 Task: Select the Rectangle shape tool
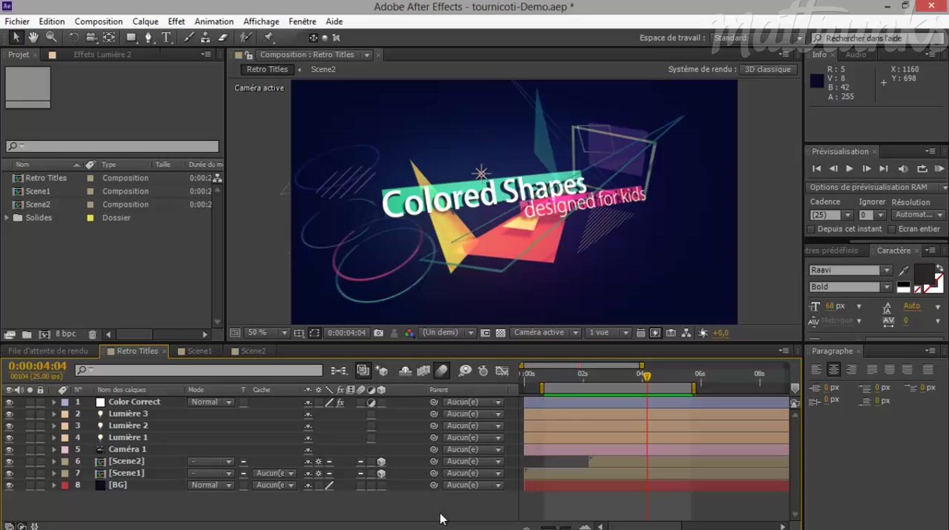pyautogui.click(x=131, y=38)
